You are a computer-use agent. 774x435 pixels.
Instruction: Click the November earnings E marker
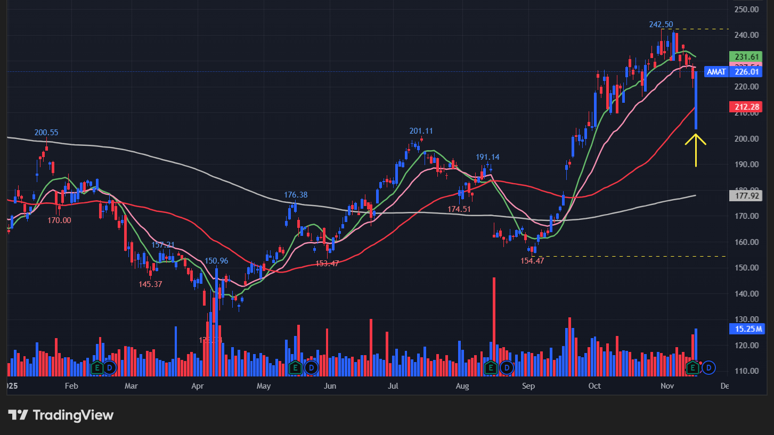[692, 367]
